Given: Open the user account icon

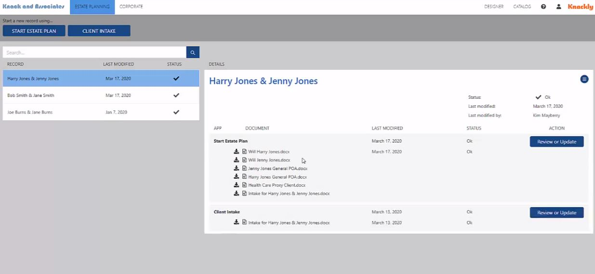Looking at the screenshot, I should (559, 7).
